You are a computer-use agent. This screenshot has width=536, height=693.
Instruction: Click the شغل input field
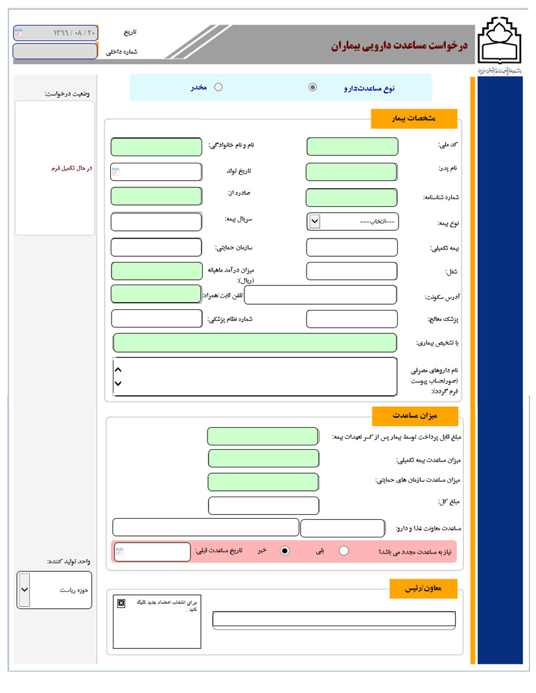pos(352,272)
